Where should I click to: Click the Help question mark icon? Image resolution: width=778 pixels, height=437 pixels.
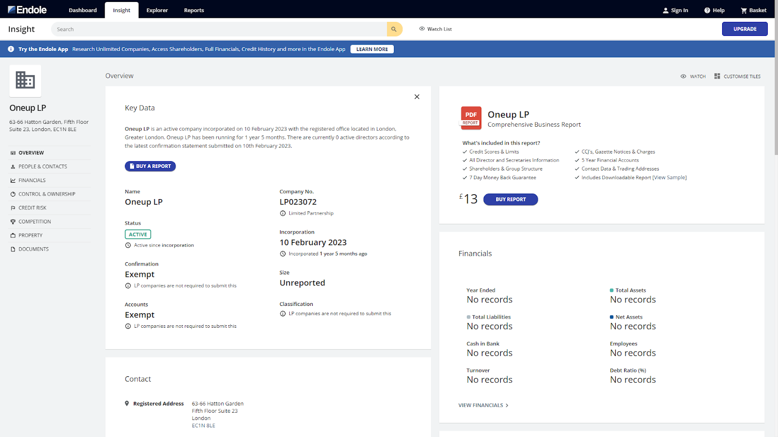click(707, 10)
